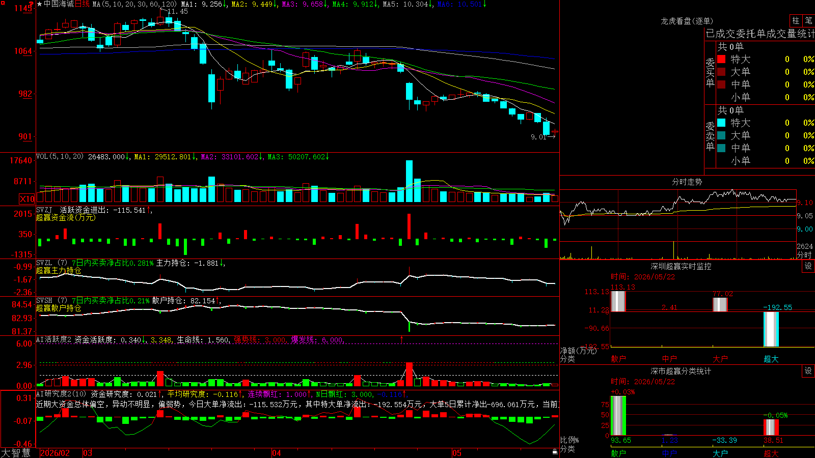Click the cyan 超大 bar showing -192.55
815x458 pixels.
pos(771,329)
